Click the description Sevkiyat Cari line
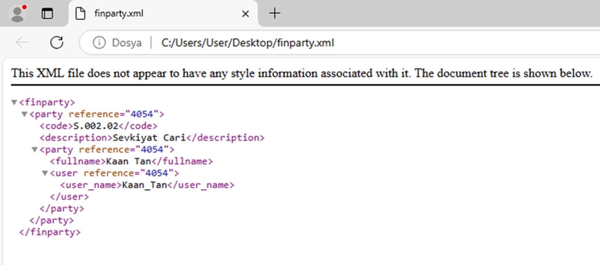The height and width of the screenshot is (265, 600). 152,138
